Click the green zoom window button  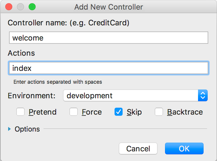click(32, 7)
